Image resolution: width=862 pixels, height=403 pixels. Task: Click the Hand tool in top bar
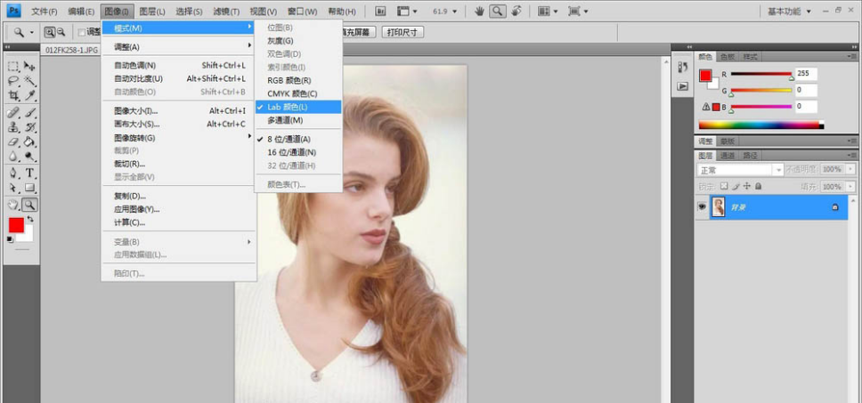[479, 12]
